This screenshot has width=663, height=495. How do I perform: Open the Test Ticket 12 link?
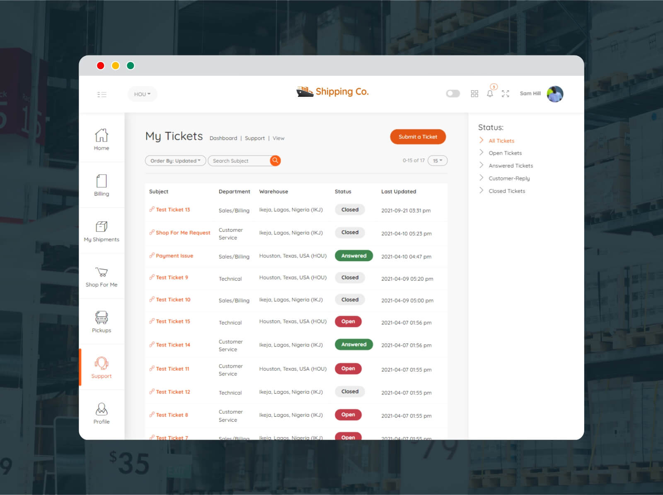pos(173,392)
